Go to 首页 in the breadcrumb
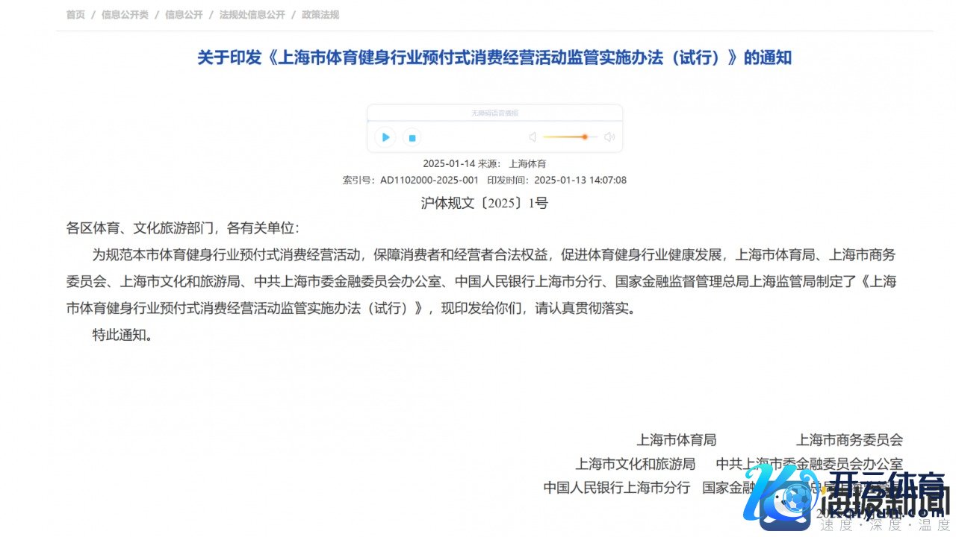This screenshot has width=956, height=537. 75,15
